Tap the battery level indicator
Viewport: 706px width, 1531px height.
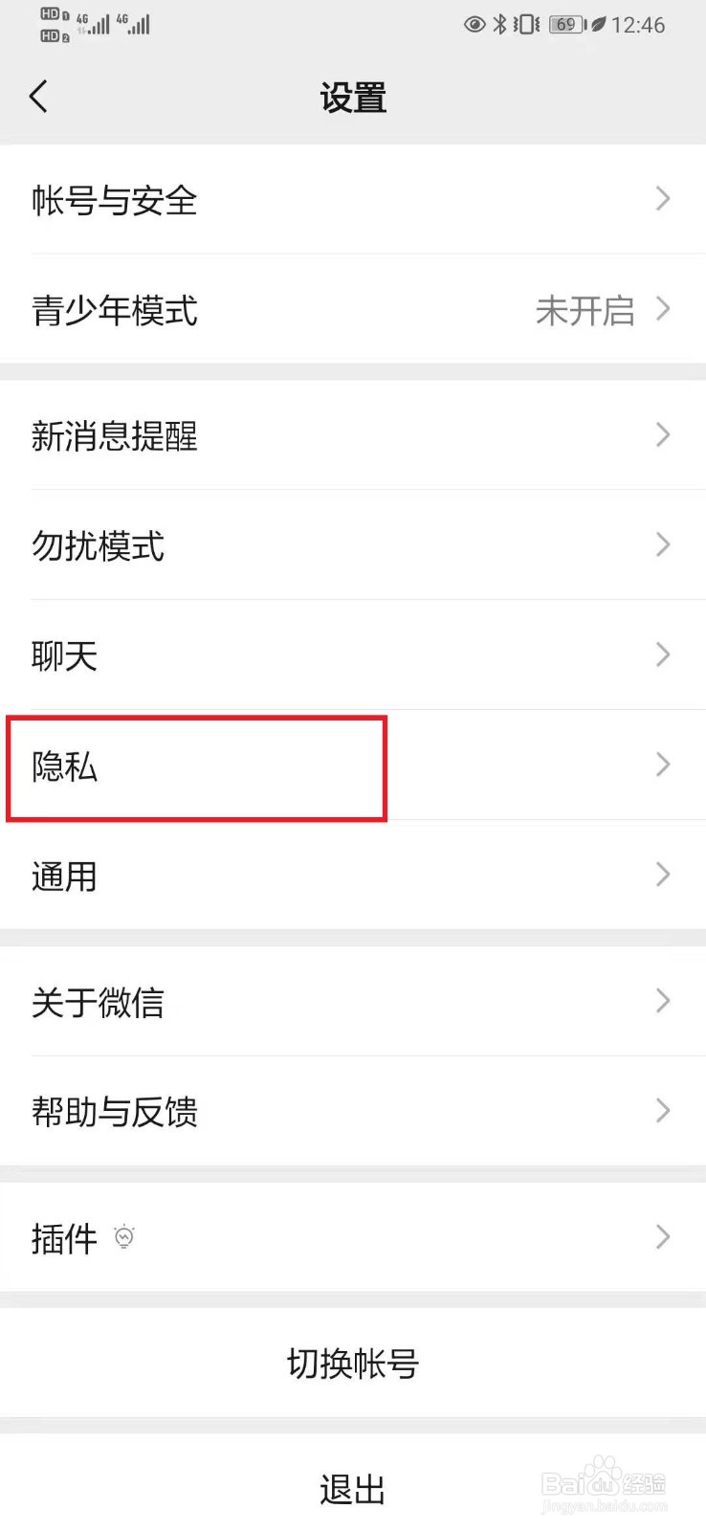click(567, 25)
